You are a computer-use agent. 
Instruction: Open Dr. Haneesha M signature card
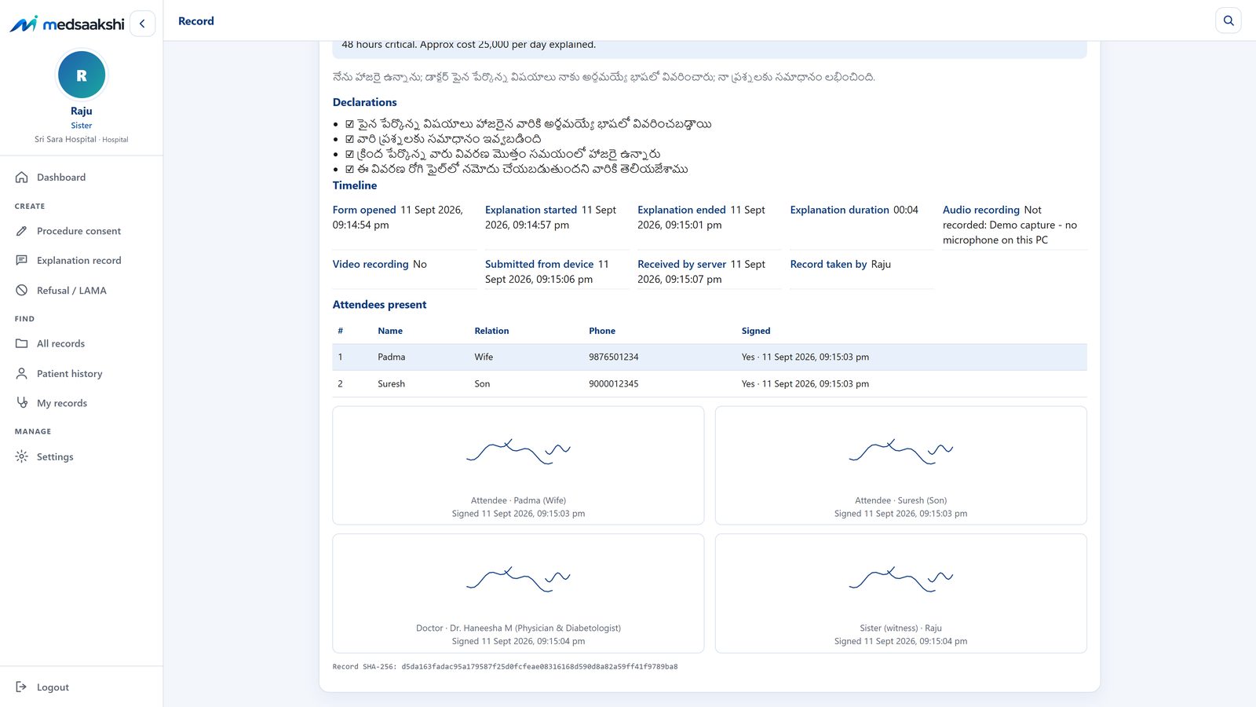[518, 593]
